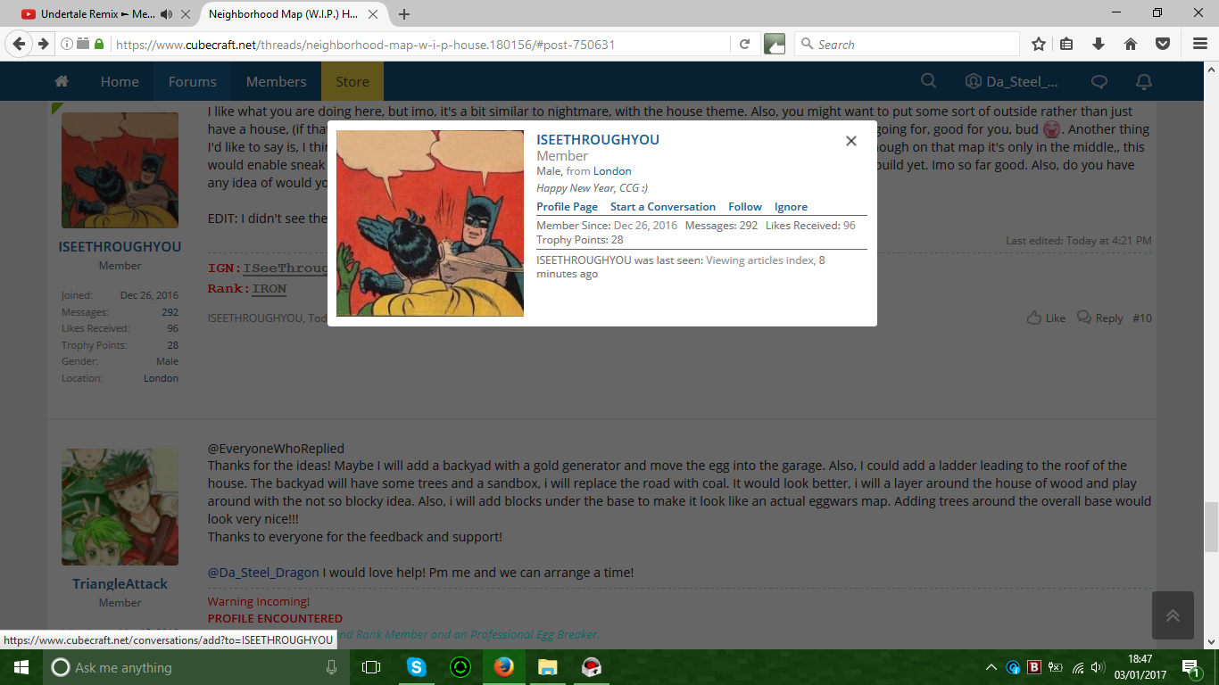Open permalink #10 of the post
The width and height of the screenshot is (1219, 685).
[1142, 318]
